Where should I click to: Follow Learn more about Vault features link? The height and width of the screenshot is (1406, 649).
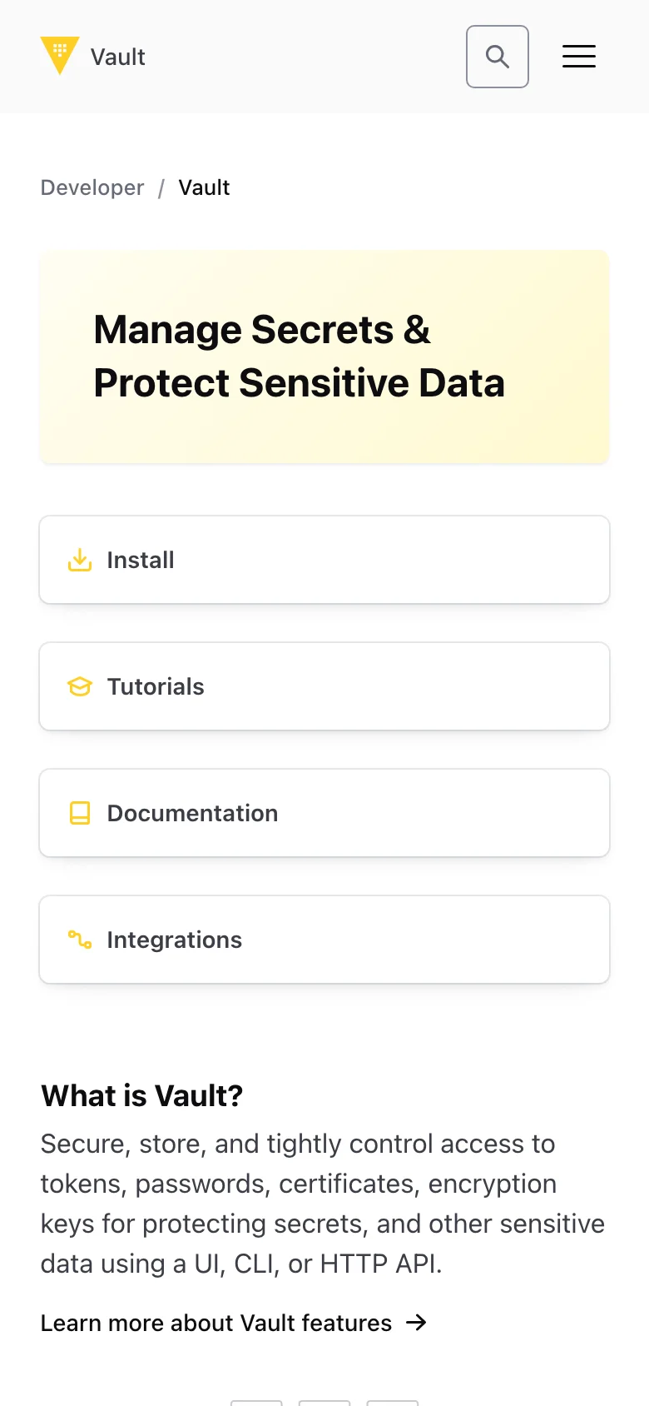[216, 1323]
